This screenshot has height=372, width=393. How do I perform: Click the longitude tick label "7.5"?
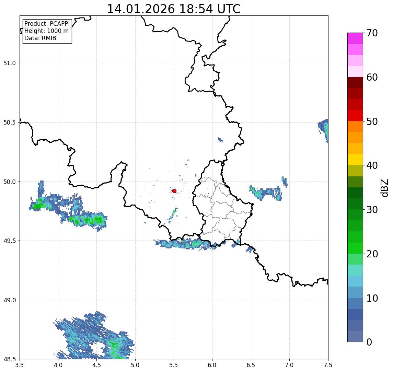(x=328, y=365)
